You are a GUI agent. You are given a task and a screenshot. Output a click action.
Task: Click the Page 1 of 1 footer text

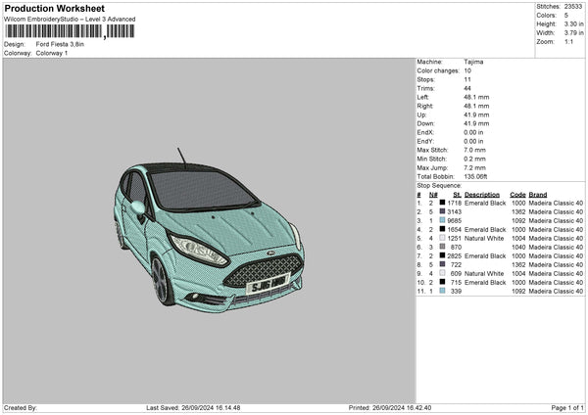[562, 407]
